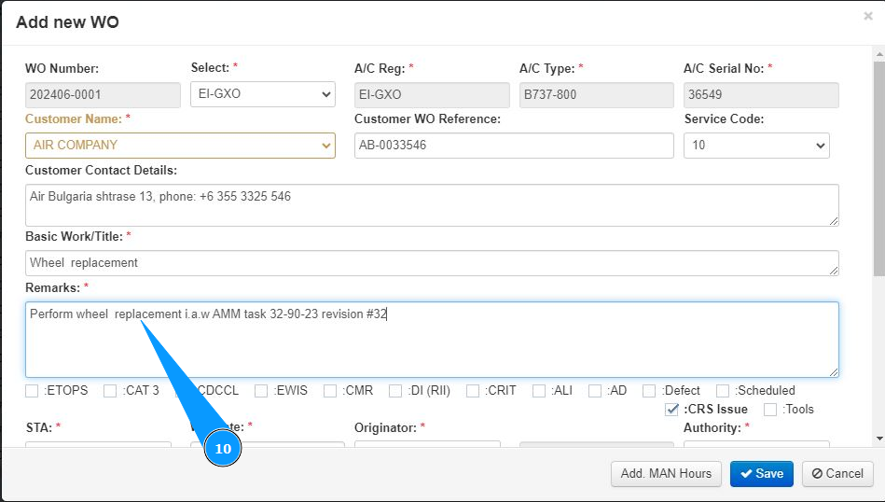The image size is (885, 502).
Task: Open the Select aircraft dropdown
Action: pos(262,94)
